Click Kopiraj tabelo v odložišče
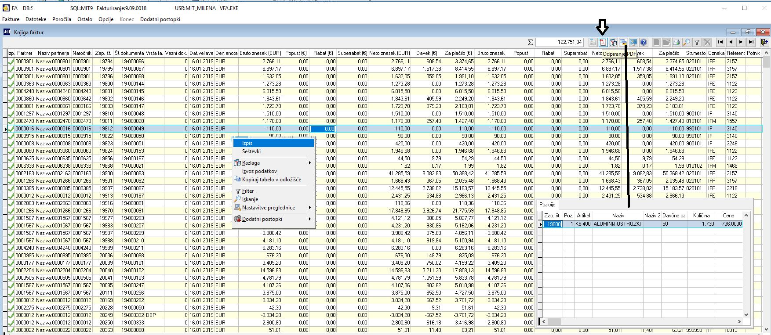This screenshot has width=771, height=335. 271,180
